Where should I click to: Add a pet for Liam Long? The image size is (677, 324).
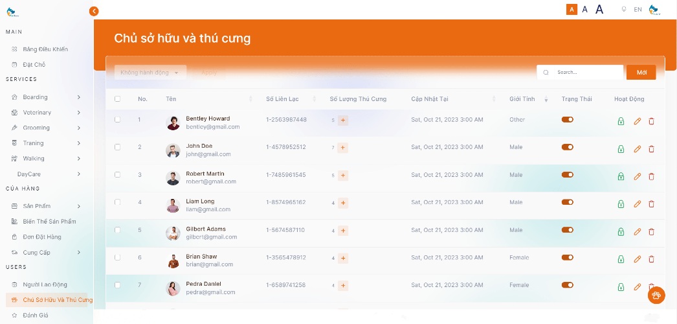coord(343,203)
